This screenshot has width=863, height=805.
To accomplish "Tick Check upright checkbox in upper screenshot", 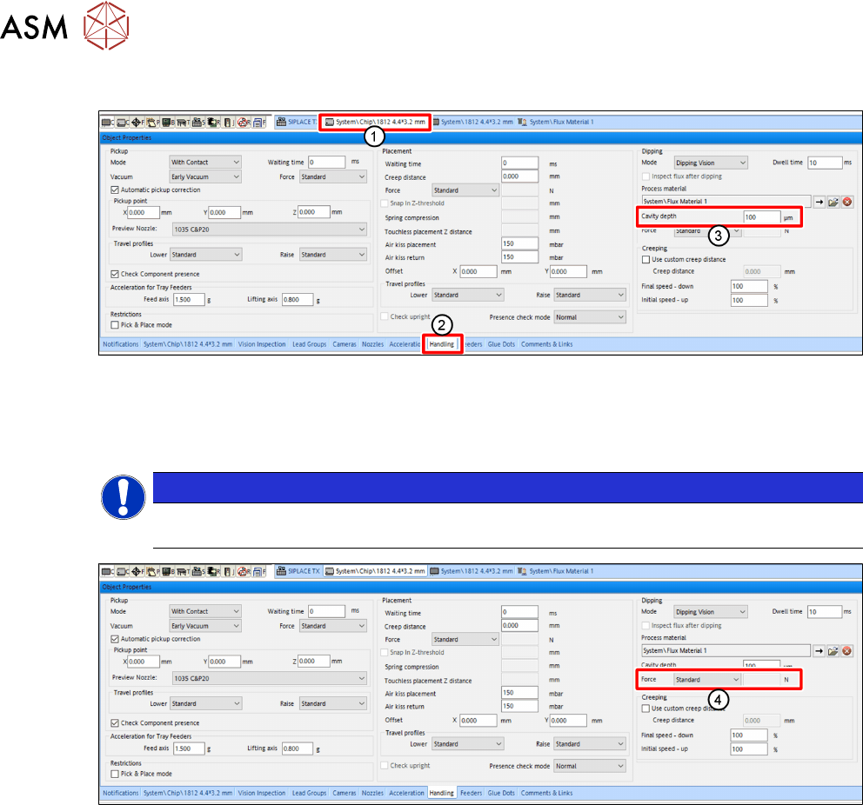I will pos(385,316).
